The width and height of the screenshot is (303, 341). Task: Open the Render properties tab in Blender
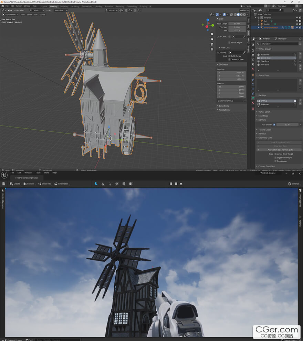253,50
